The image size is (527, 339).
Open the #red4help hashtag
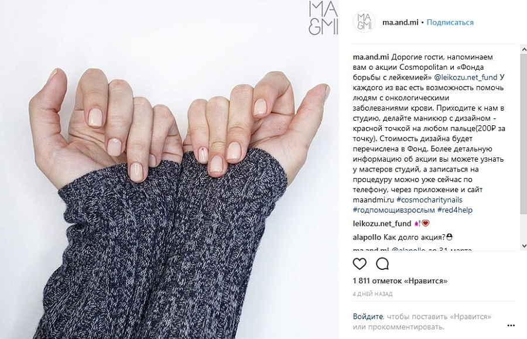(455, 210)
